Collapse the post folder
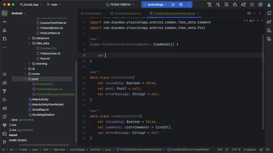Screen dimensions: 273x153 (x=26, y=79)
